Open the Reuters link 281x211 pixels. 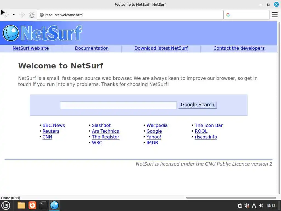coord(51,131)
